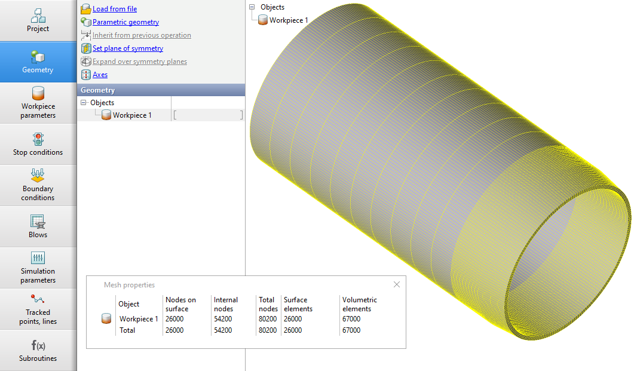Open Parametric geometry link
Screen dimensions: 634x371
[x=125, y=22]
